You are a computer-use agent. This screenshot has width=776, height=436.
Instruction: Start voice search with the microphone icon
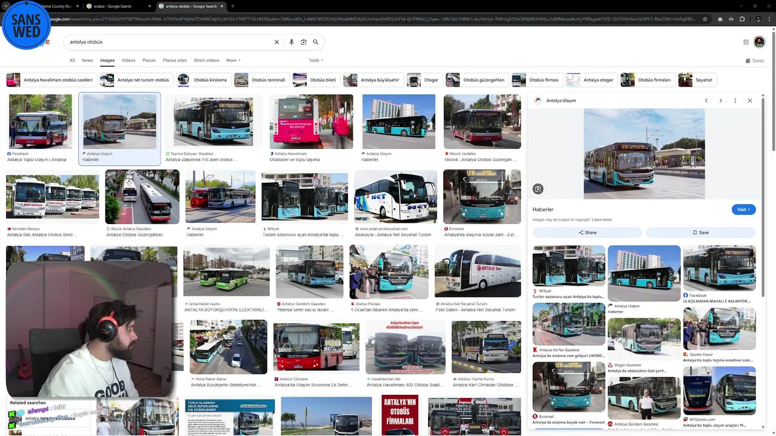click(292, 42)
